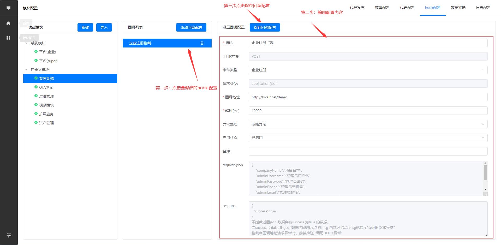Click the monitor icon in sidebar top
The image size is (501, 245).
[x=9, y=8]
